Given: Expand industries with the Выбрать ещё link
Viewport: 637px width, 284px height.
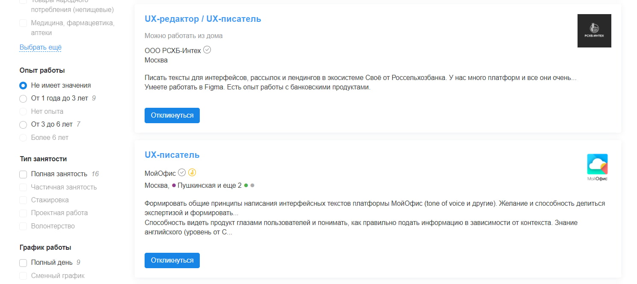Looking at the screenshot, I should coord(40,47).
